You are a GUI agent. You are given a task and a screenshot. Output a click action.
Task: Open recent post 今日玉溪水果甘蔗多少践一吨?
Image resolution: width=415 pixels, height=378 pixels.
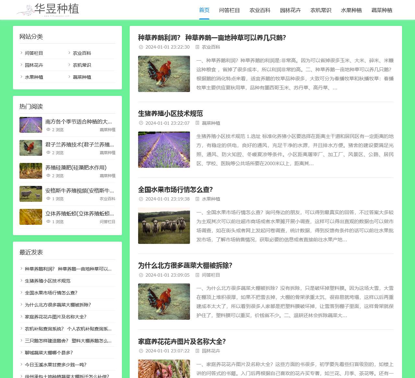pos(56,365)
